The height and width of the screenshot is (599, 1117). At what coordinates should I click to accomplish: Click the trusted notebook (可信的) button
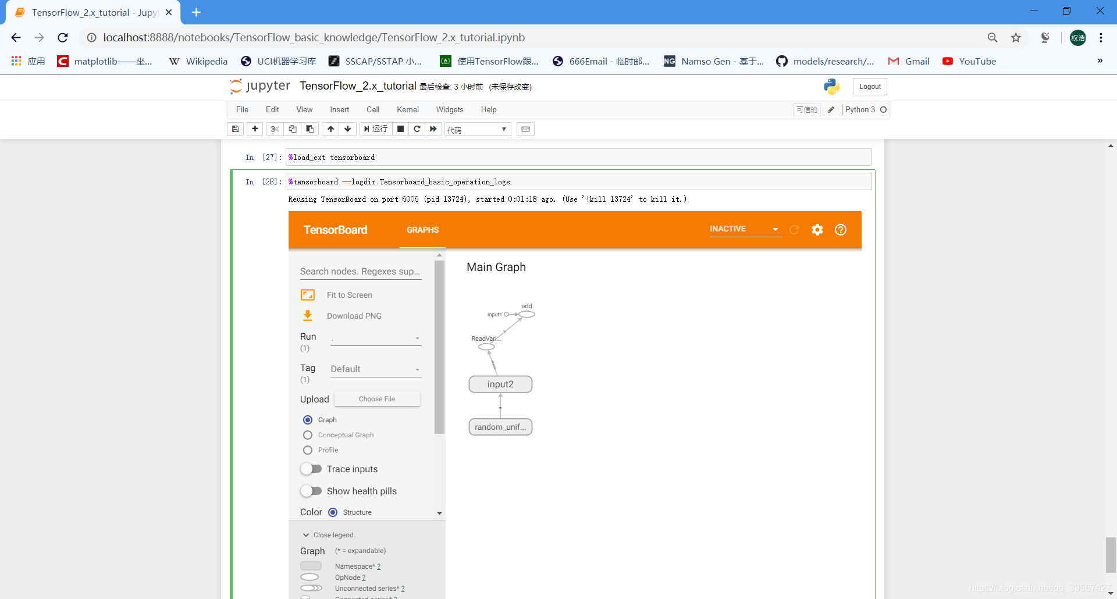[x=807, y=109]
